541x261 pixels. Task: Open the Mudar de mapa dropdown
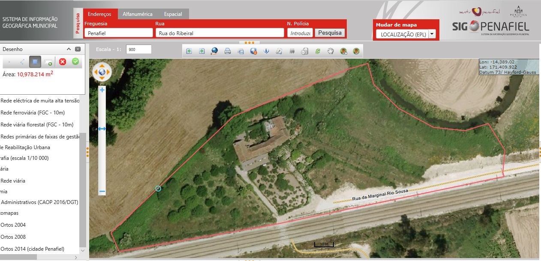tap(432, 34)
